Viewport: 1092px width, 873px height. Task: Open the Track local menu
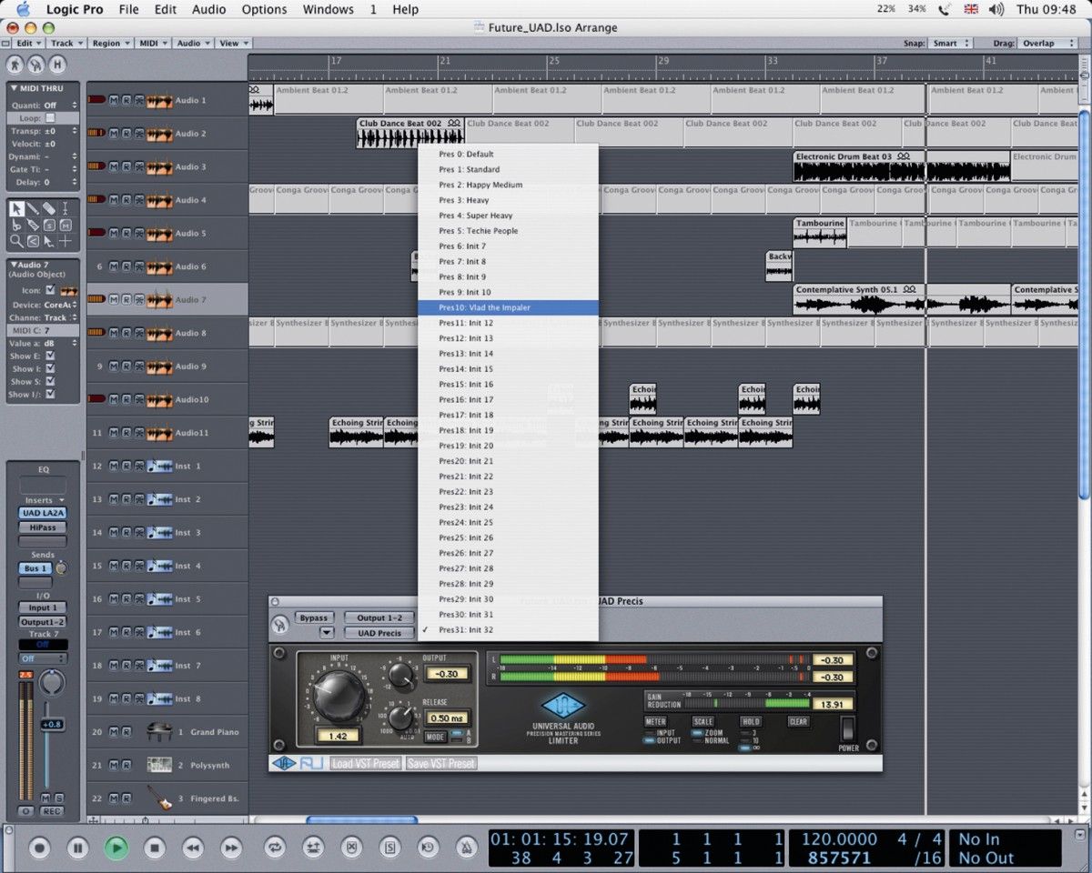click(67, 43)
